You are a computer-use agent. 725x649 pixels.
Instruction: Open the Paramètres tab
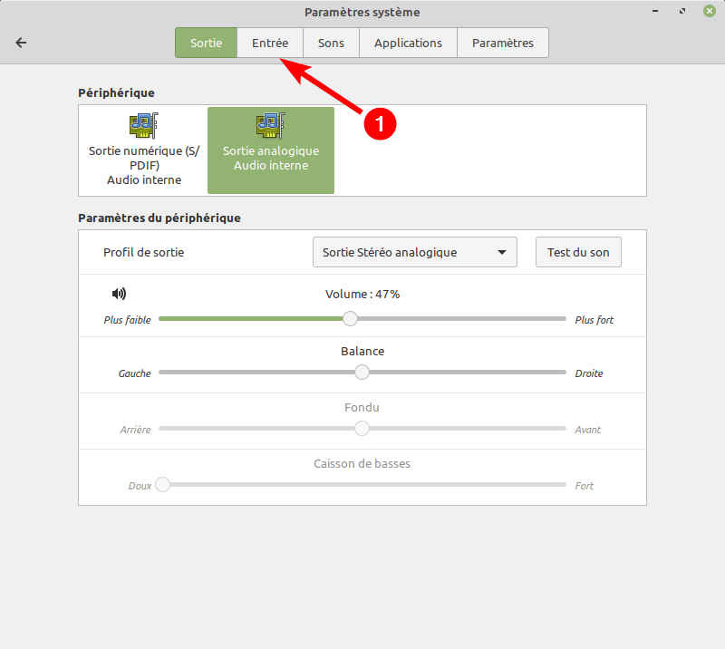point(503,43)
